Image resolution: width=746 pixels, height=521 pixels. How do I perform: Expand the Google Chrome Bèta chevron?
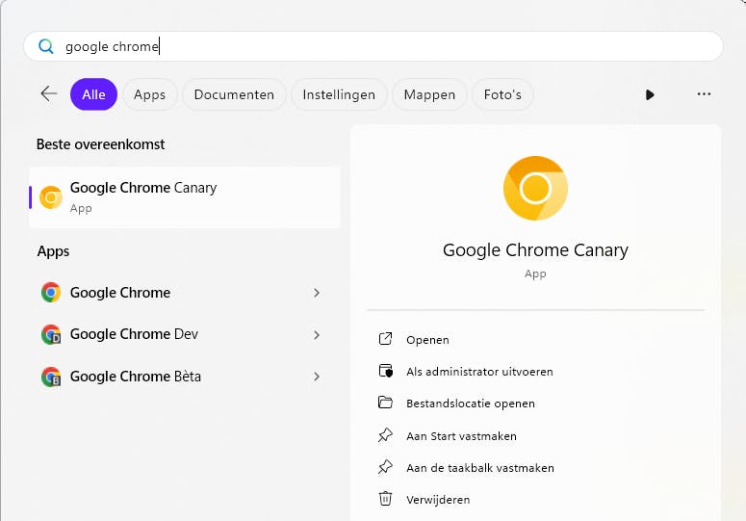317,377
